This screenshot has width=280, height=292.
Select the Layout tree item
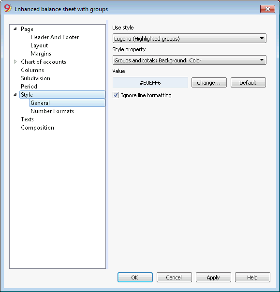(39, 45)
